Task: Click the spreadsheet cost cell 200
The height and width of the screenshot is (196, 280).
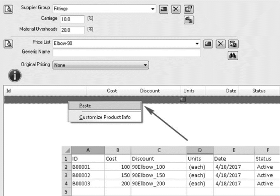Action: pos(118,183)
